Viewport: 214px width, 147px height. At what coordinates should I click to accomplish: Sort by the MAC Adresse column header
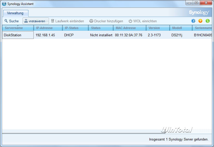(x=130, y=28)
